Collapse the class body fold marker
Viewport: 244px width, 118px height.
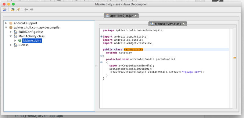click(102, 56)
